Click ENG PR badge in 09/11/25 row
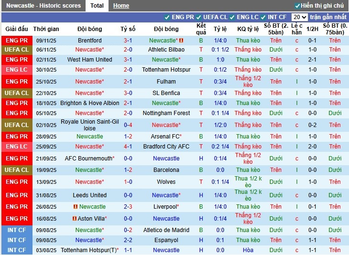 coord(17,41)
